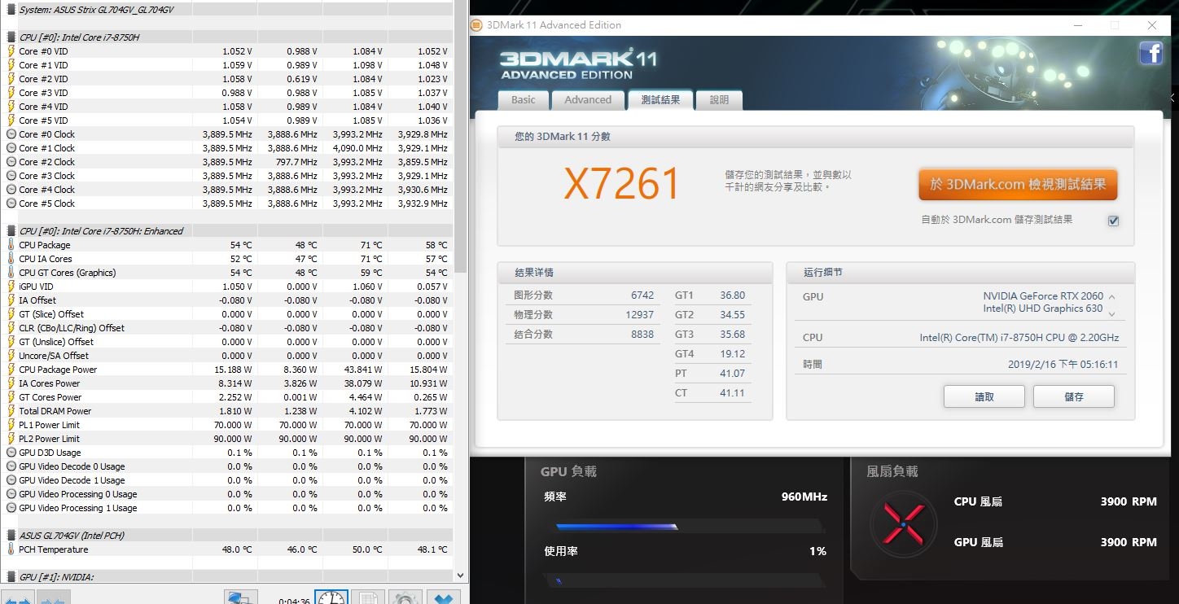Image resolution: width=1179 pixels, height=604 pixels.
Task: Select the CPU GT Cores (Graphics) row label
Action: tap(68, 273)
